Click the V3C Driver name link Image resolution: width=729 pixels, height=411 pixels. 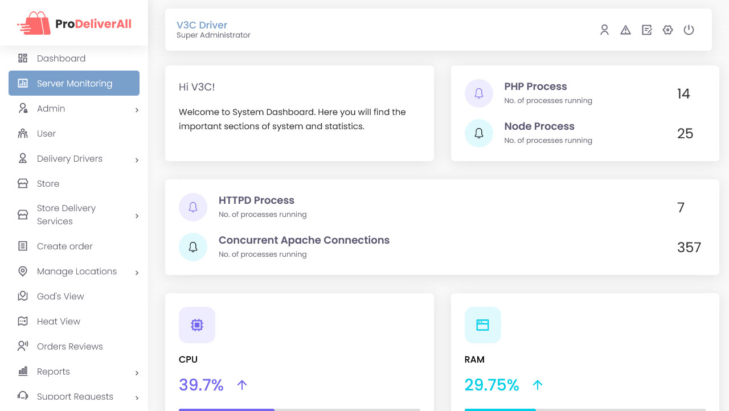pos(202,25)
